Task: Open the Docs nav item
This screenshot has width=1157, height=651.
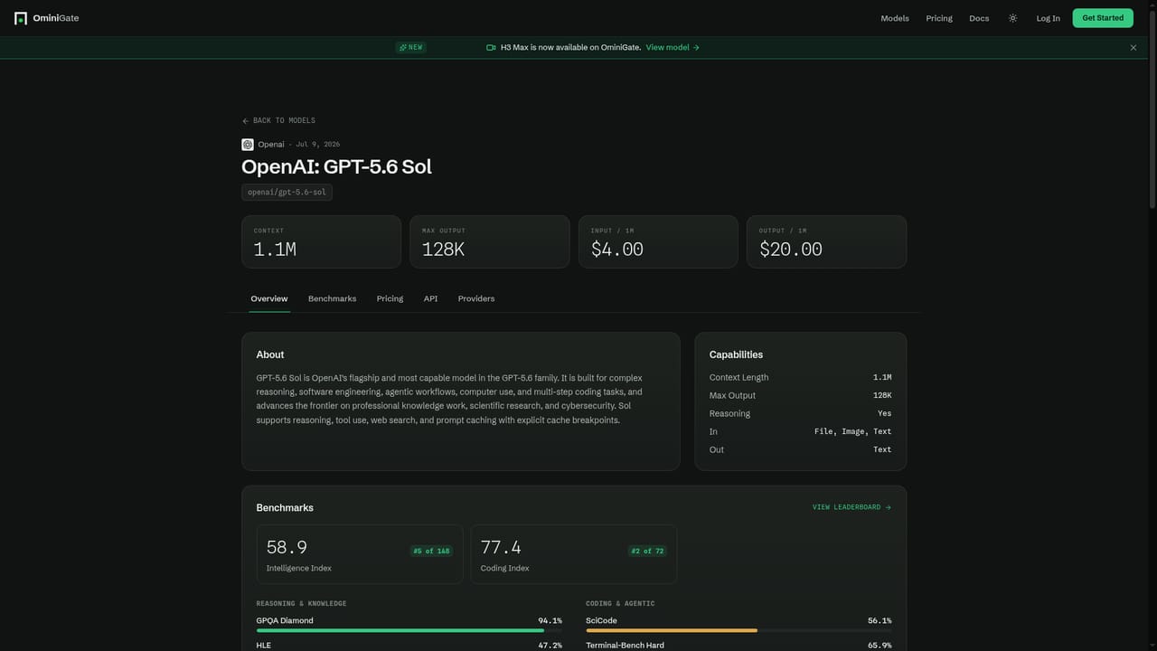Action: click(x=979, y=18)
